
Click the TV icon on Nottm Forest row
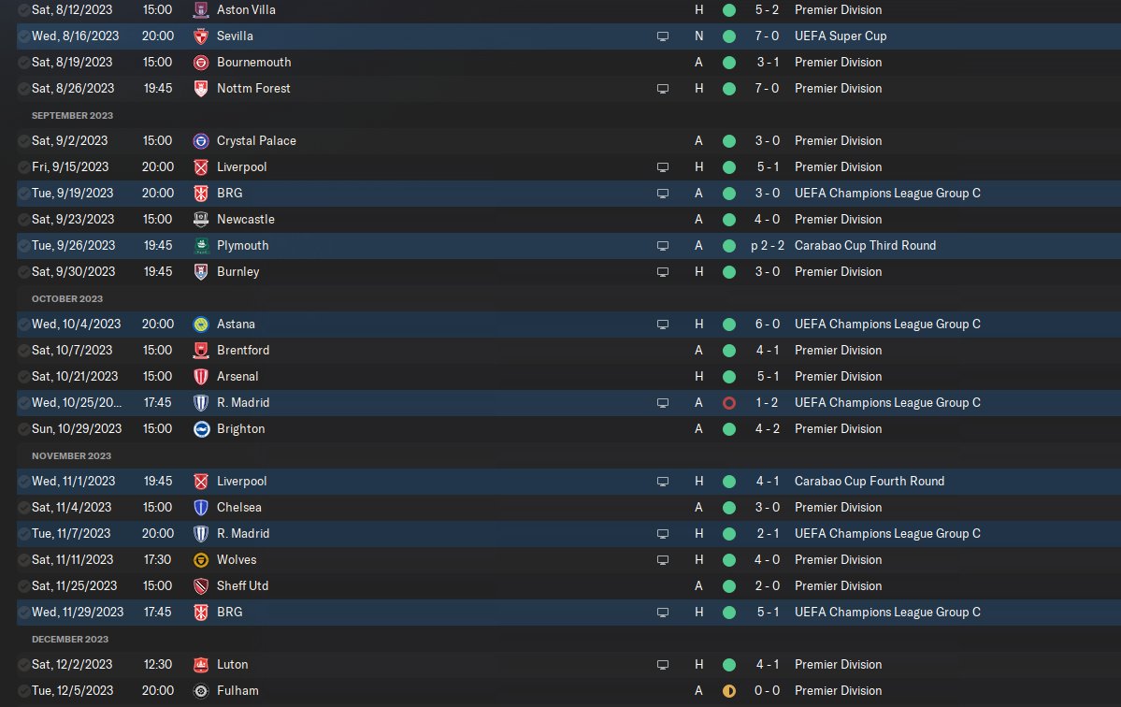(x=663, y=89)
